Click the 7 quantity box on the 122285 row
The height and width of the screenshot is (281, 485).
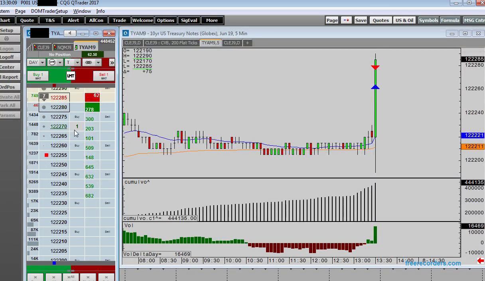pyautogui.click(x=44, y=96)
